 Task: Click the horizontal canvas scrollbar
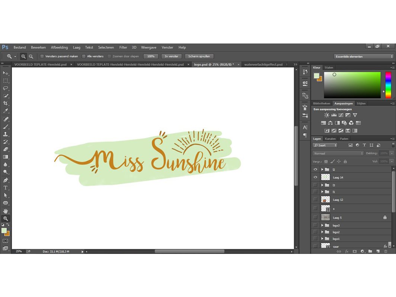pos(189,251)
